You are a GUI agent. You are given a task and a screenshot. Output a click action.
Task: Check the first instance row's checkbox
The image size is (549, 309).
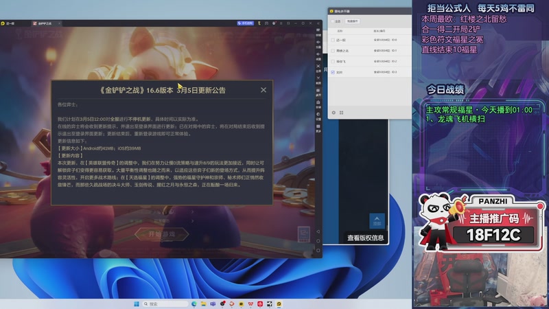[x=333, y=40]
